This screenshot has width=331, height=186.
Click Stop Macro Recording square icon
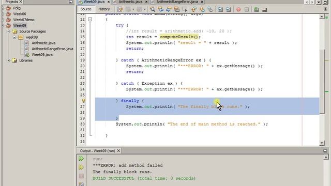coord(247,9)
